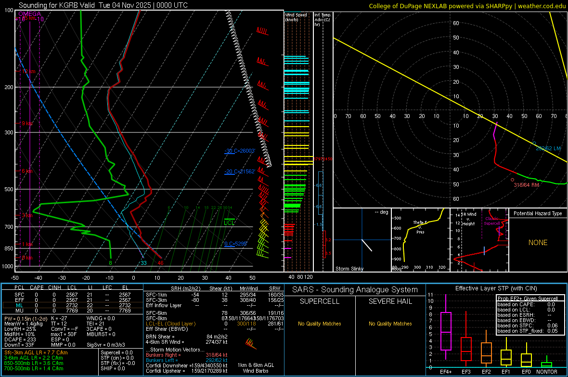
Task: Select the highlighted ML parcel row
Action: (73, 305)
